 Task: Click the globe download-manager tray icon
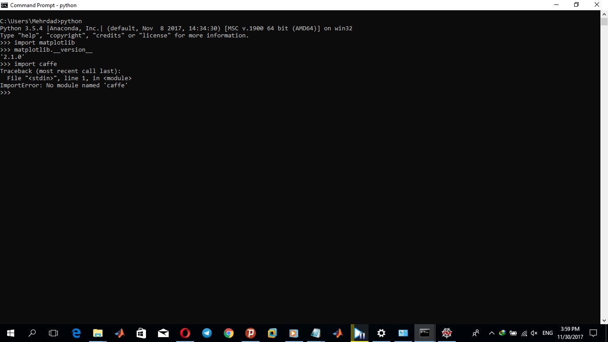coord(503,333)
